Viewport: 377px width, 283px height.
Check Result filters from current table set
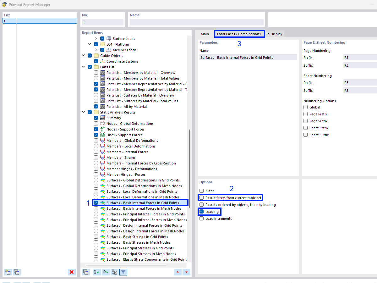pos(201,197)
